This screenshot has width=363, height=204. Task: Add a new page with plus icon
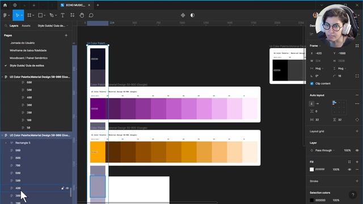(66, 35)
